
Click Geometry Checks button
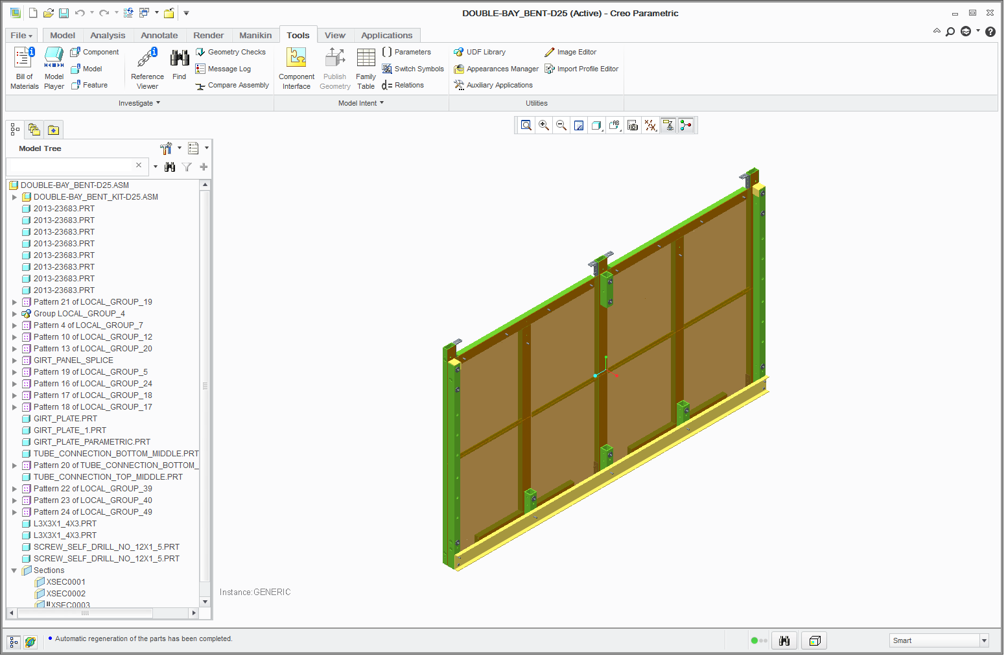pos(231,52)
